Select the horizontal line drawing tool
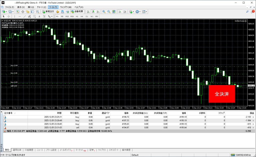256x157 pixels. click(x=20, y=17)
